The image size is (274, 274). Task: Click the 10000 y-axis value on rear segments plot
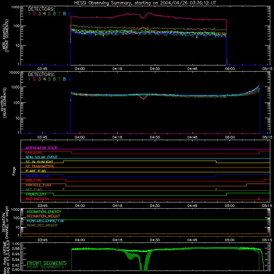(14, 72)
